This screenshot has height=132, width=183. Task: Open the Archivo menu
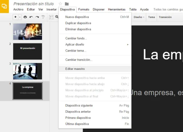(19, 9)
